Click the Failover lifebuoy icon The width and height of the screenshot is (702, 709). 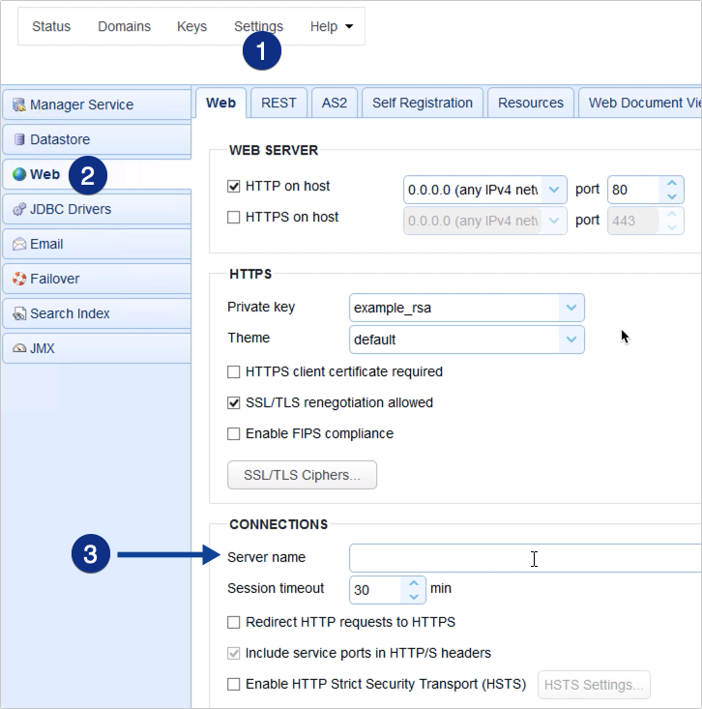[19, 280]
